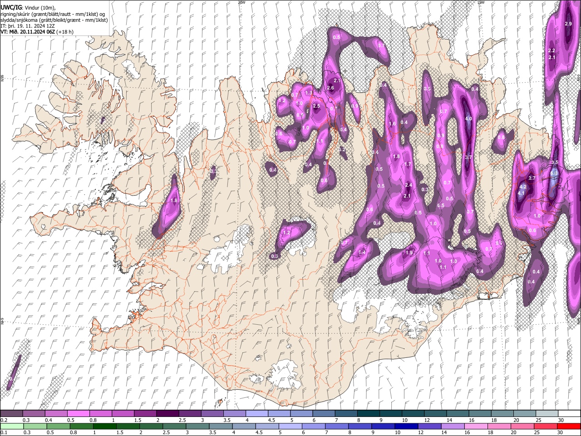Click the darkest green 1 rain legend swatch

click(104, 426)
